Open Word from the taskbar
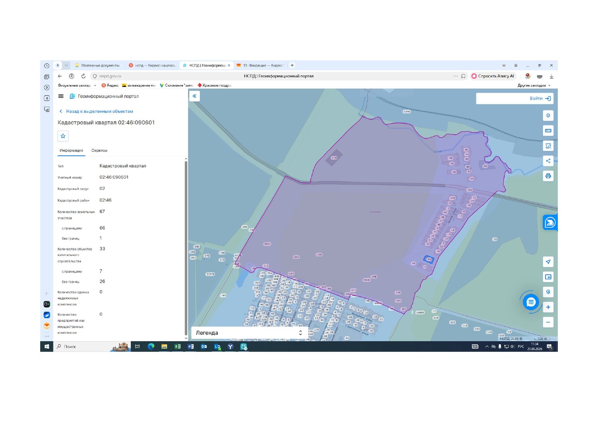The image size is (598, 423). tap(191, 346)
